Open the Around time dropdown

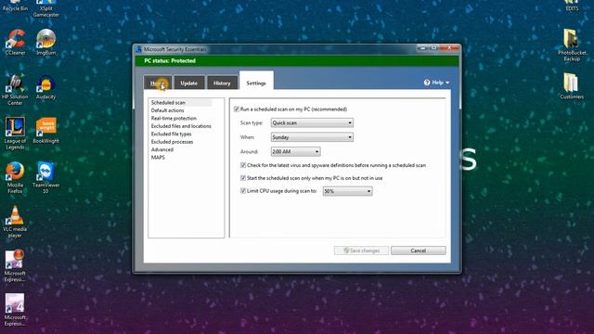[295, 151]
